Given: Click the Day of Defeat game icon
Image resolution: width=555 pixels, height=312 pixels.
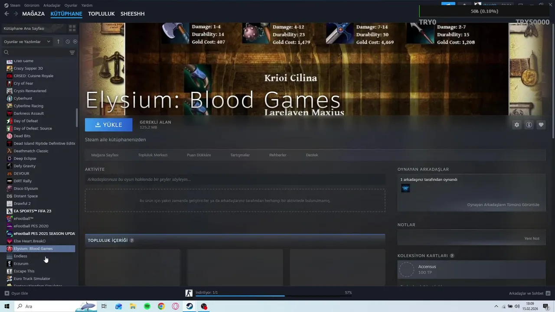Looking at the screenshot, I should [x=10, y=121].
